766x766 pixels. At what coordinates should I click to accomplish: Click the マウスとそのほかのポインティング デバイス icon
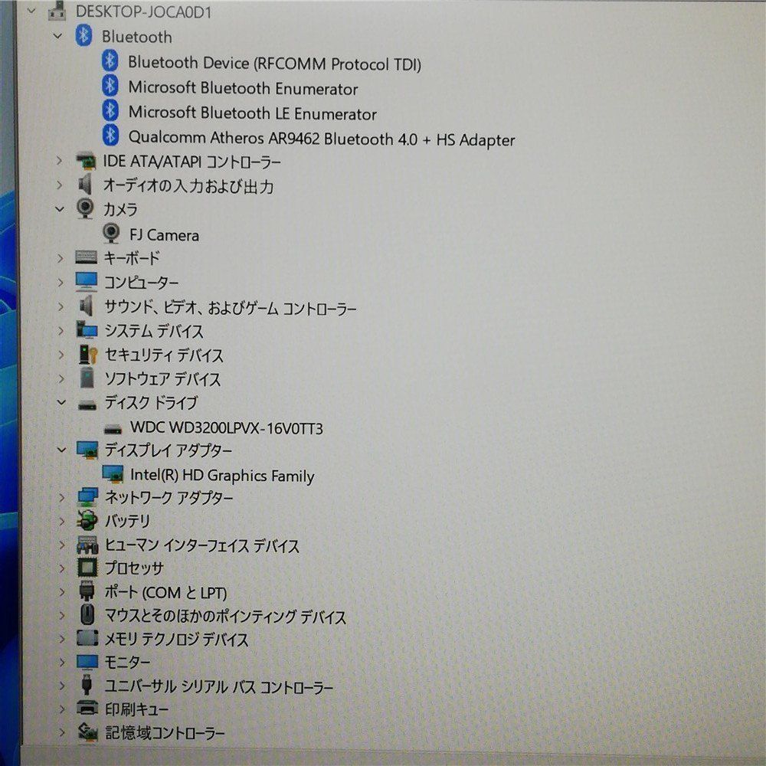[x=87, y=614]
